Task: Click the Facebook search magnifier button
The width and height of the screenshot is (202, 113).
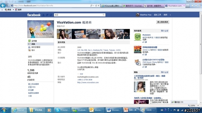Action: coord(104,15)
